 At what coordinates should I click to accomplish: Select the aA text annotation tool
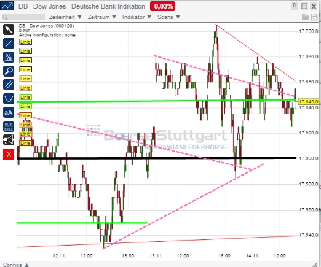coord(9,112)
